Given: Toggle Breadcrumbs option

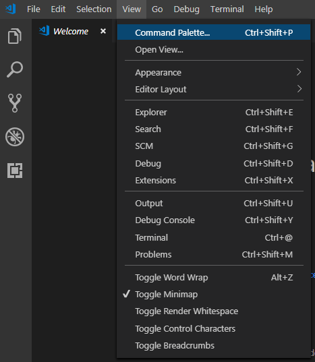Looking at the screenshot, I should (x=214, y=346).
